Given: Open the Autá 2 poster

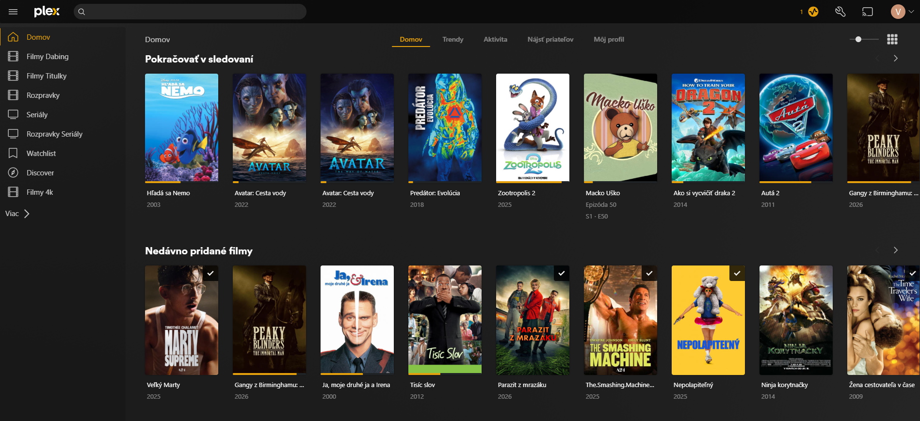Looking at the screenshot, I should pyautogui.click(x=796, y=127).
